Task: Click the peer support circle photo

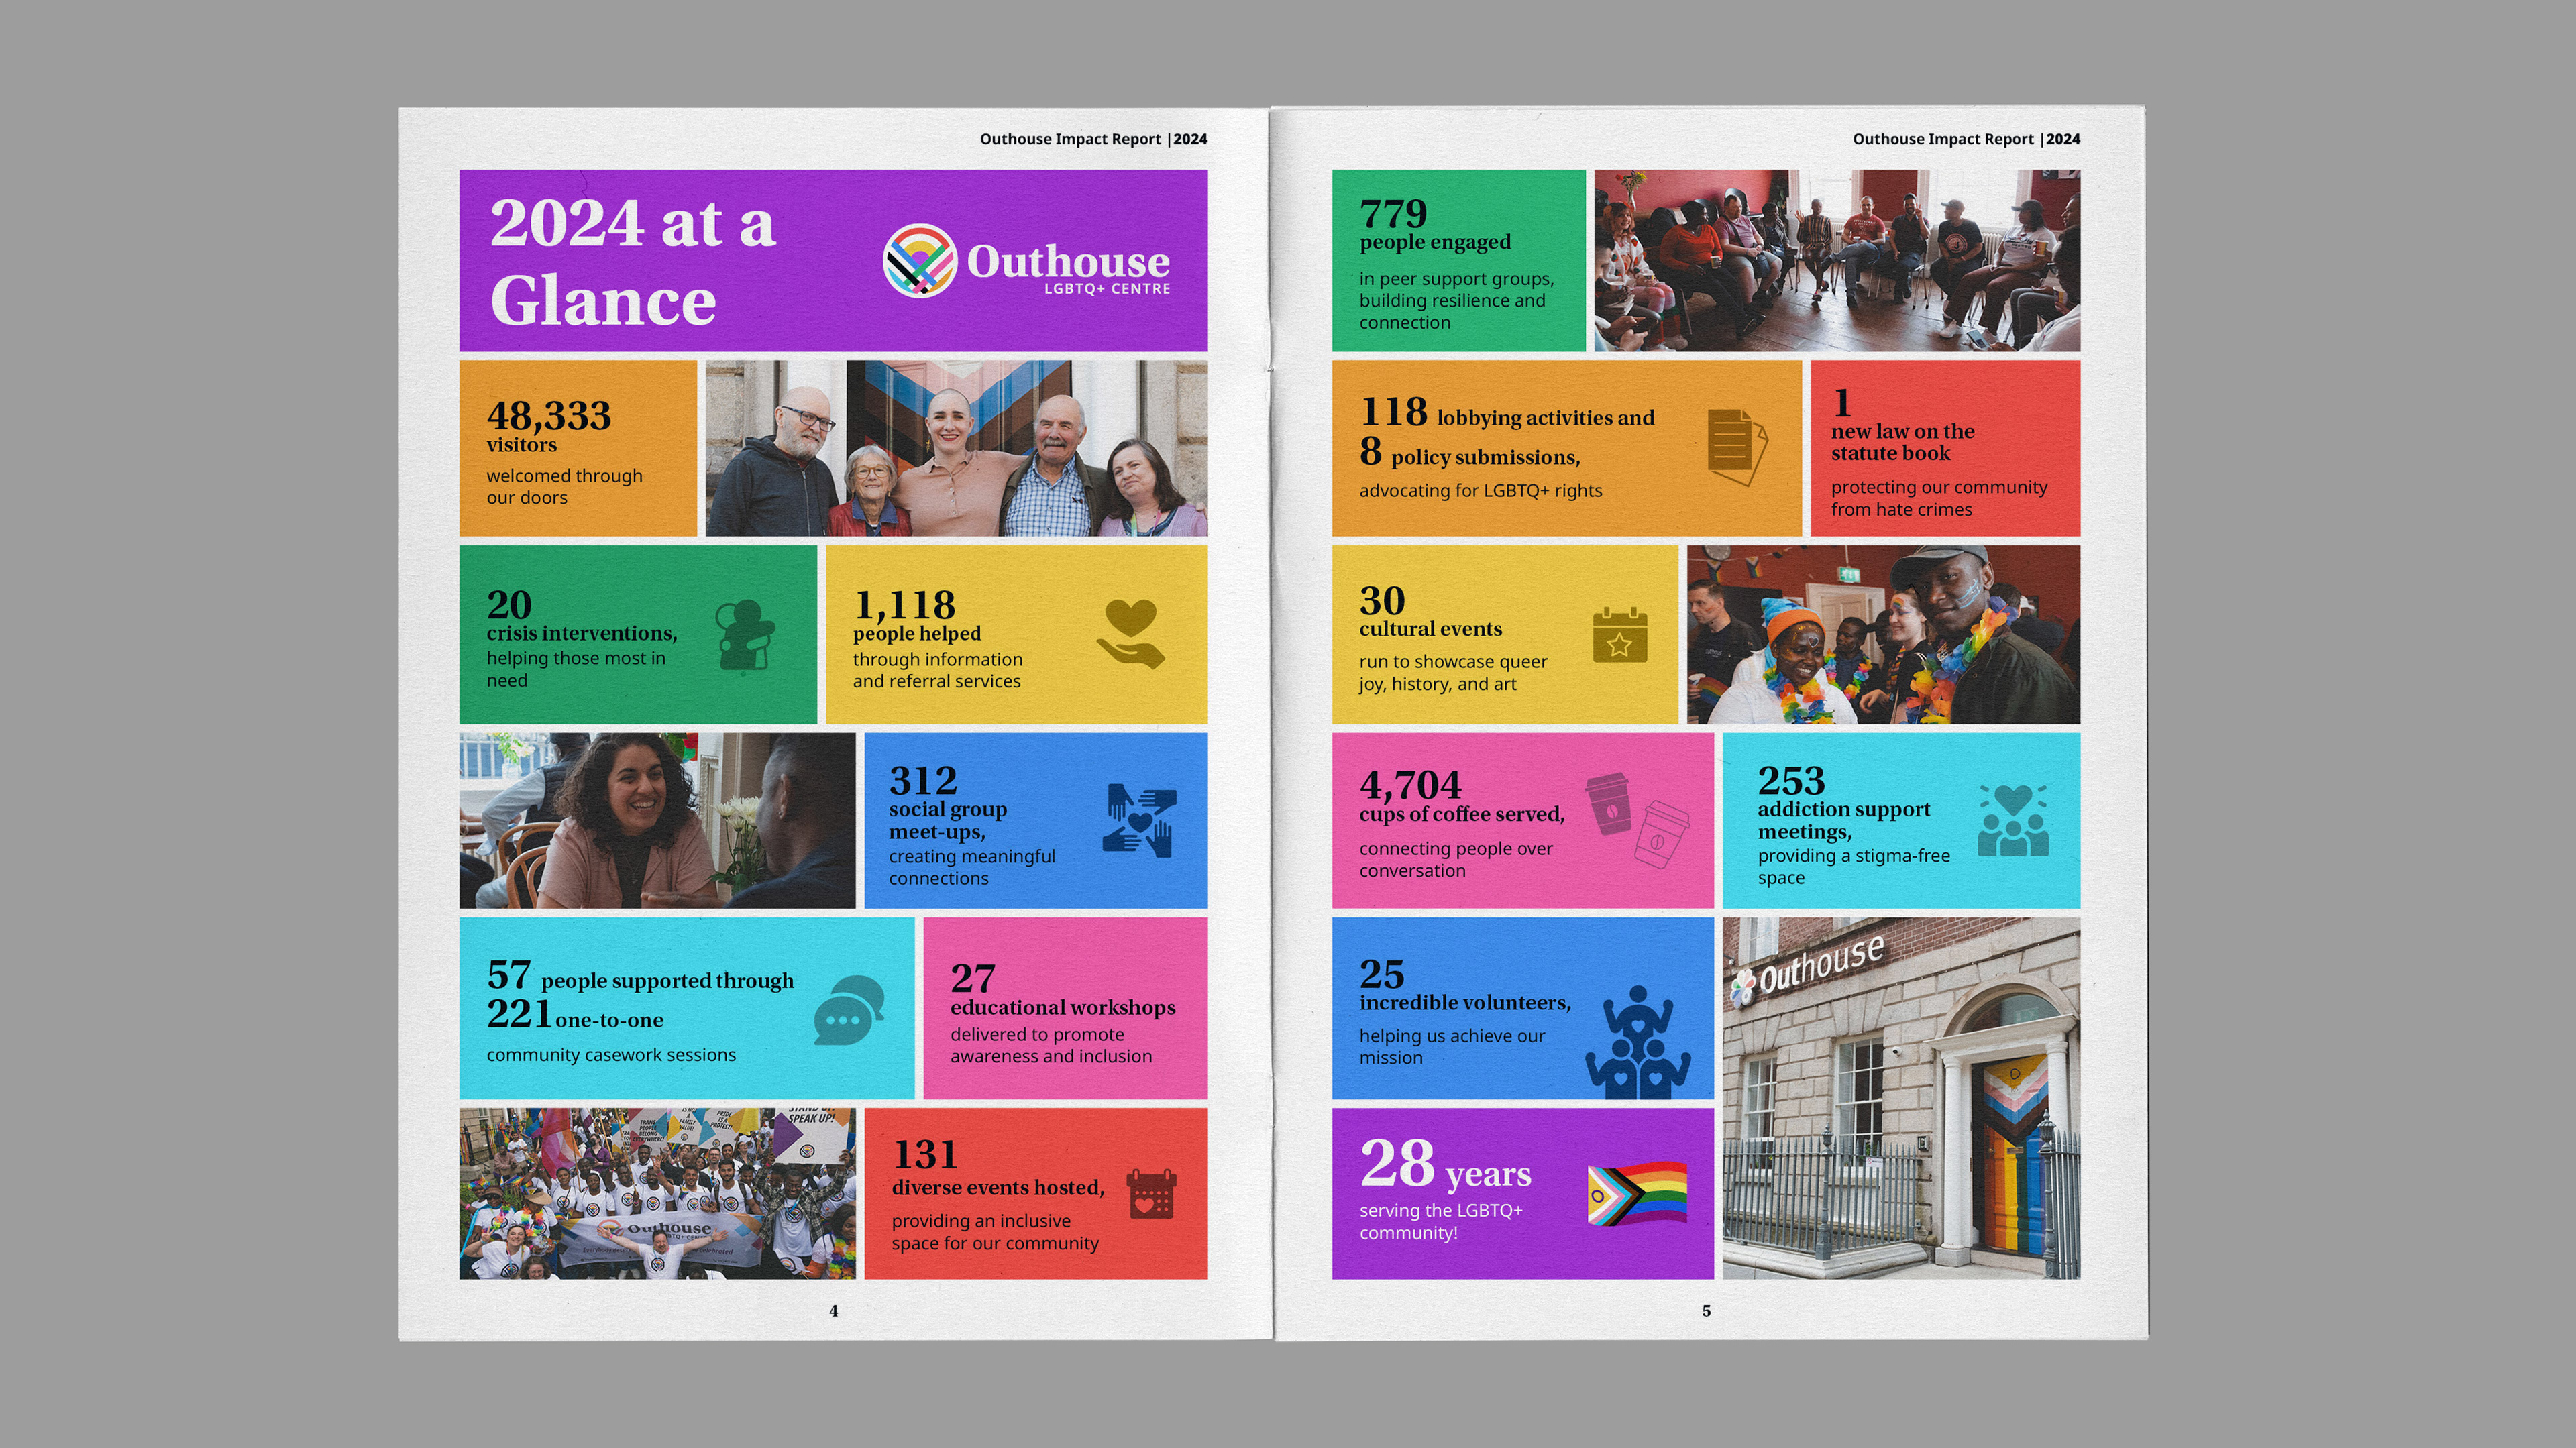Action: point(1836,260)
